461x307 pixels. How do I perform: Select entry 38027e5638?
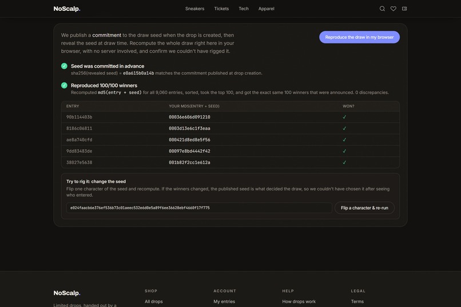[79, 162]
